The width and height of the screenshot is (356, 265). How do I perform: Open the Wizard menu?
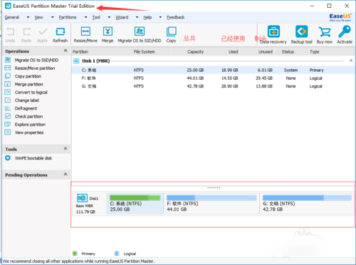[x=122, y=17]
